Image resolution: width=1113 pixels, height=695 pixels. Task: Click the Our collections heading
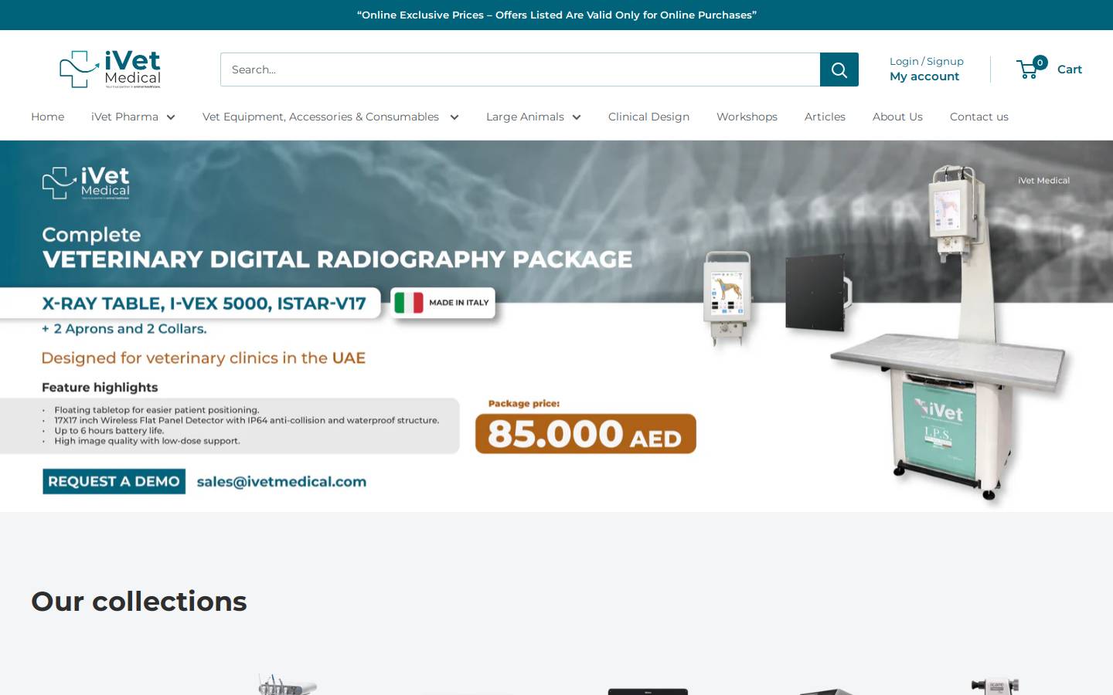click(139, 601)
